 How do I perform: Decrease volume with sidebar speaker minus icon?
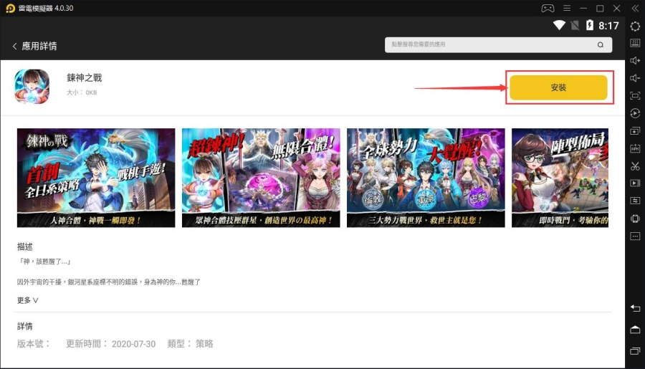pos(635,78)
